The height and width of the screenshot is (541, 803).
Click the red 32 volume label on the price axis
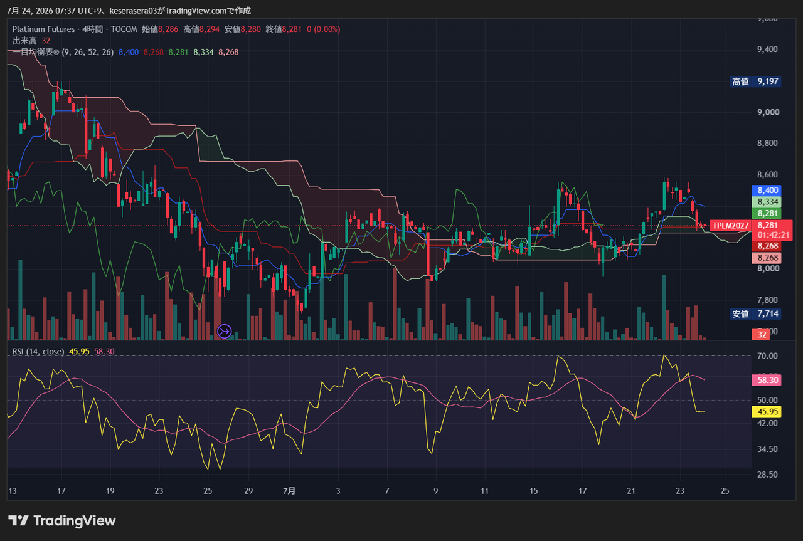[x=762, y=335]
